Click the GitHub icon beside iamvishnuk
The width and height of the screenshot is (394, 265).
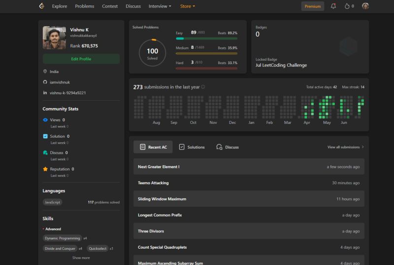coord(45,82)
